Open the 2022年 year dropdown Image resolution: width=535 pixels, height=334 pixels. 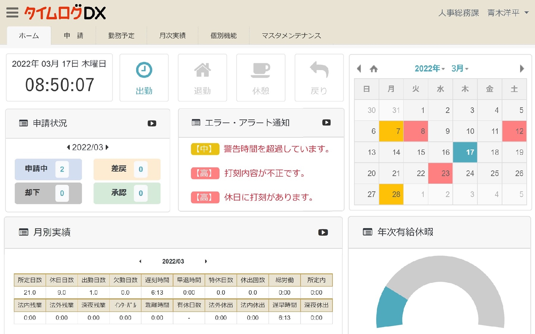[x=429, y=69]
